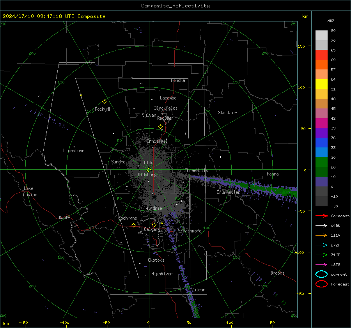Click the Sundre label
This screenshot has width=351, height=328.
click(x=118, y=162)
